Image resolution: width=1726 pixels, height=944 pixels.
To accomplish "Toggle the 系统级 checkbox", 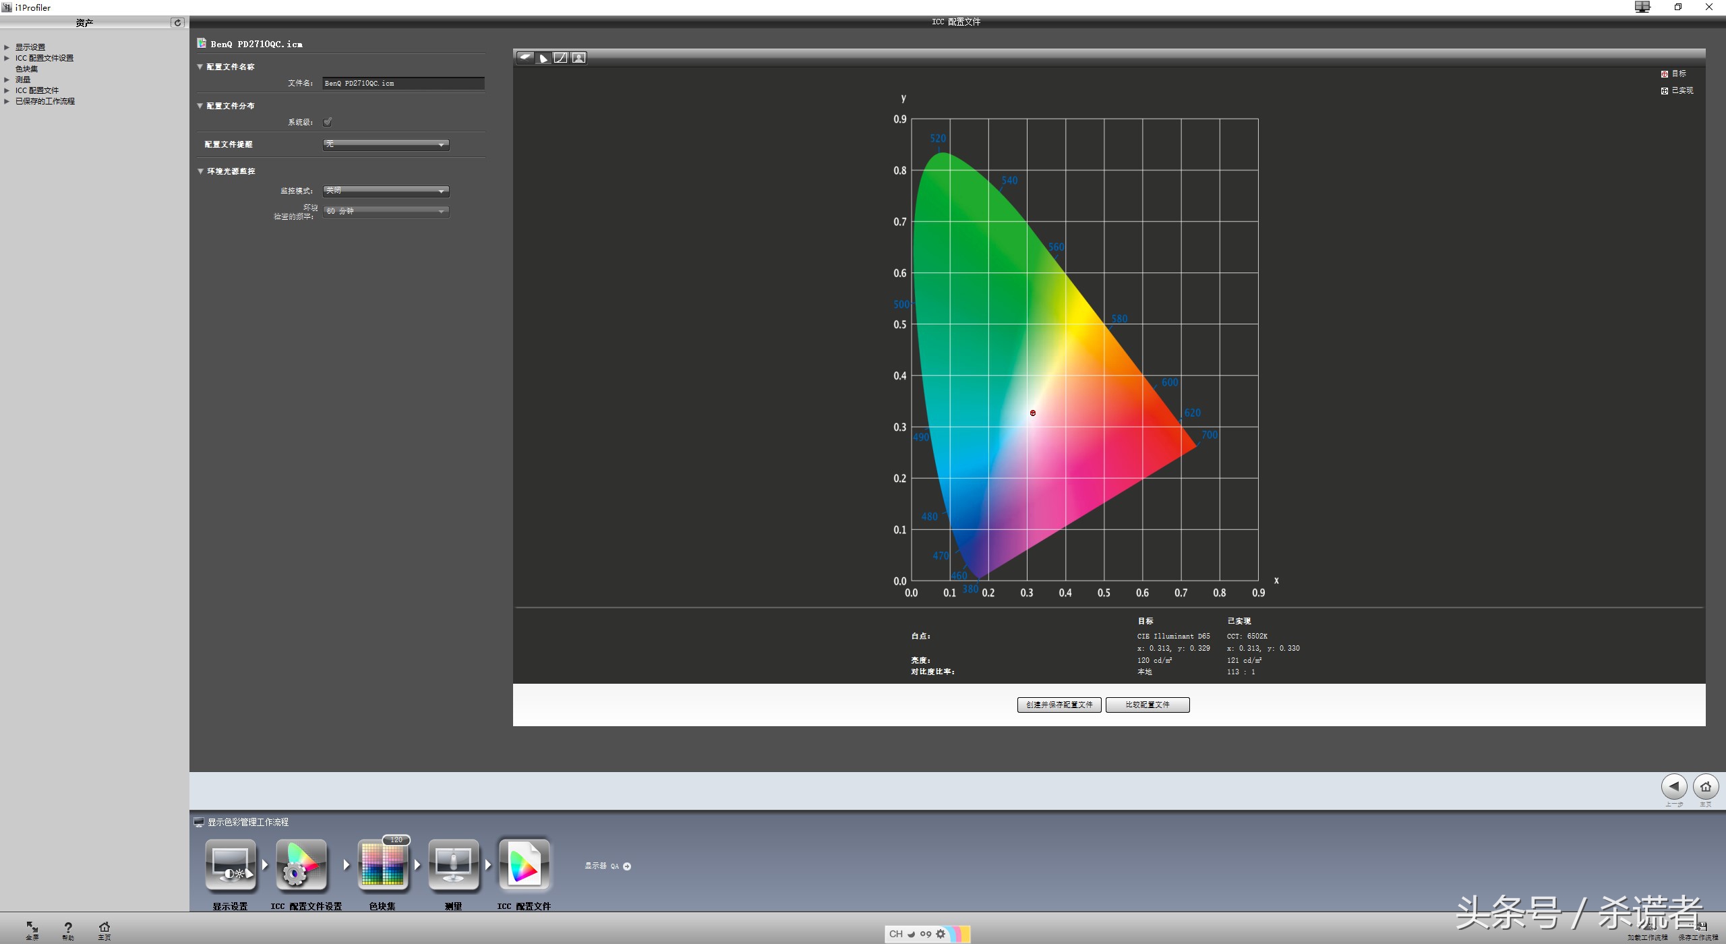I will pos(328,122).
